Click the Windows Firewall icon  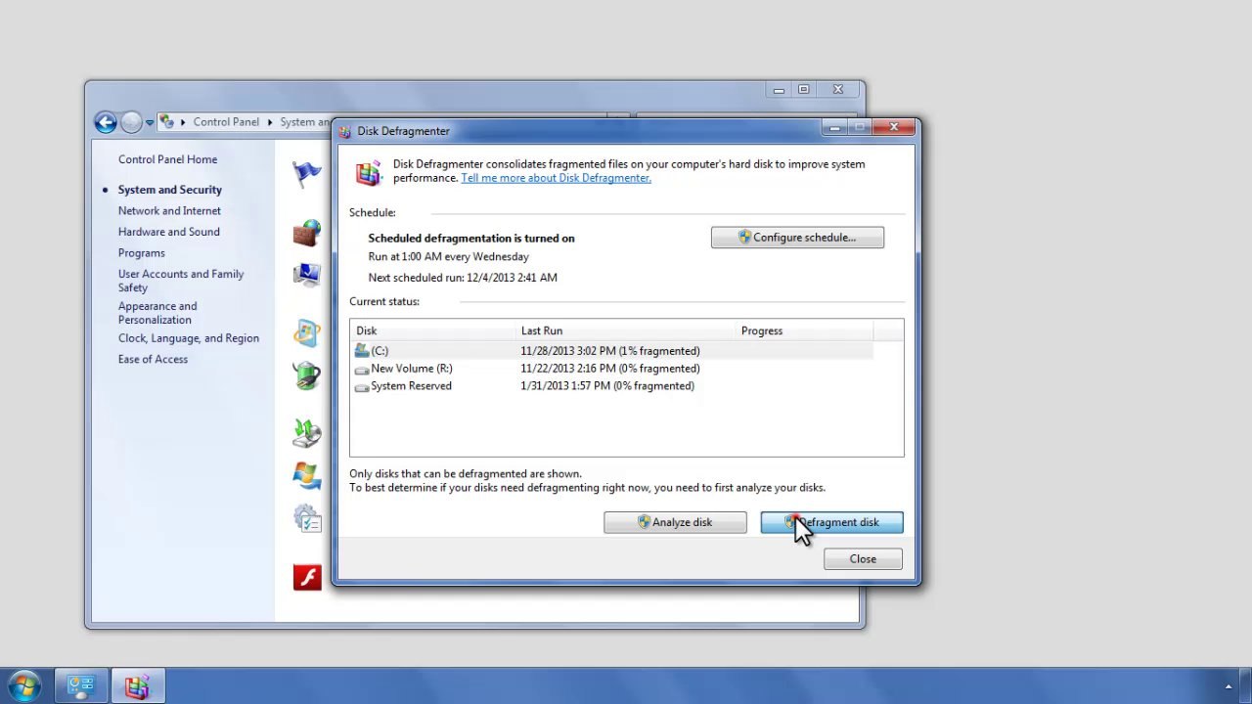tap(307, 233)
